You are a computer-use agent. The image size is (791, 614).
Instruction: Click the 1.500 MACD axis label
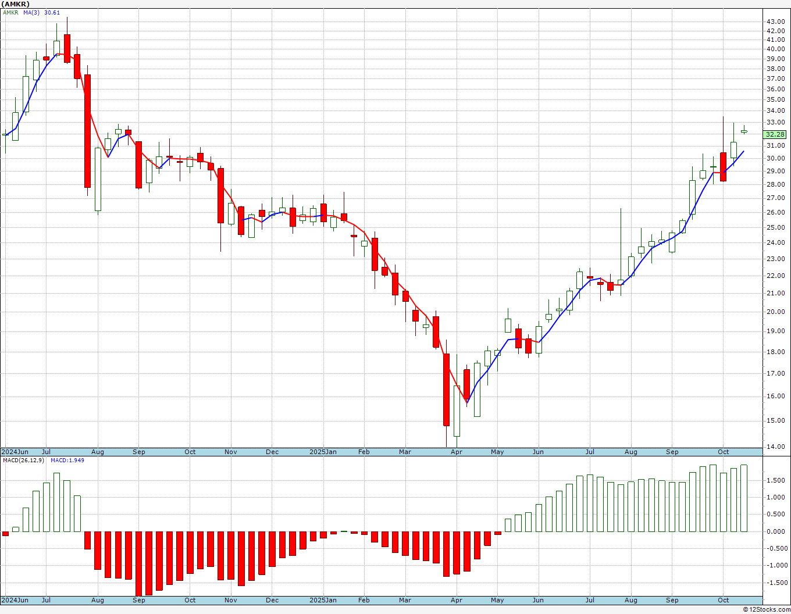775,480
